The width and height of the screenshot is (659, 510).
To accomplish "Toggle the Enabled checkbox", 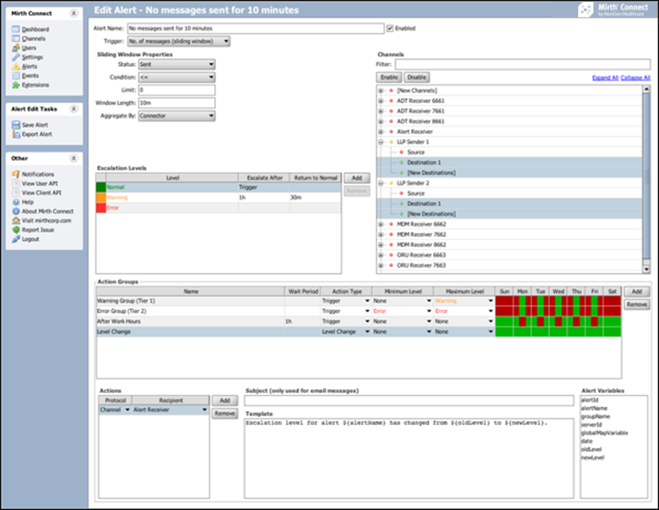I will click(x=390, y=28).
